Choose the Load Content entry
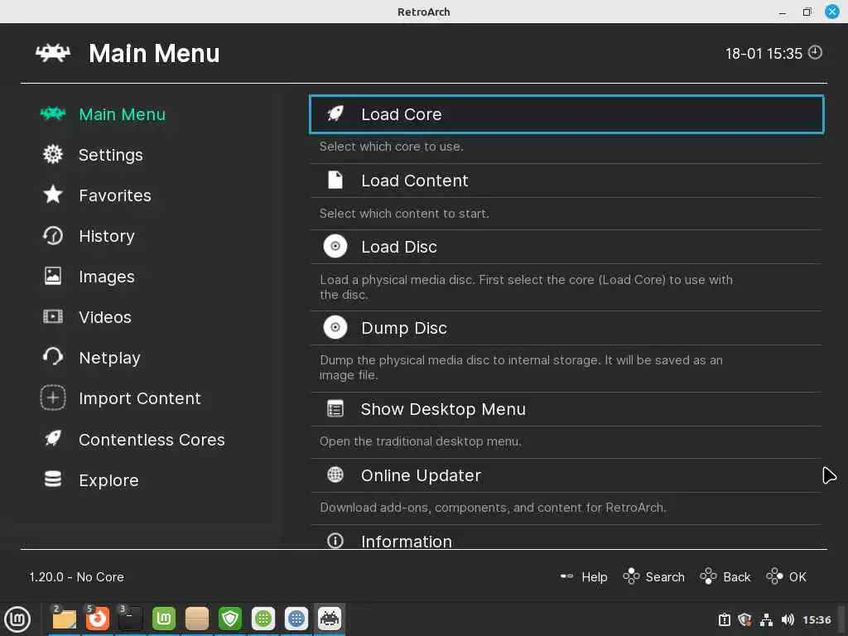The width and height of the screenshot is (848, 636). [x=566, y=180]
